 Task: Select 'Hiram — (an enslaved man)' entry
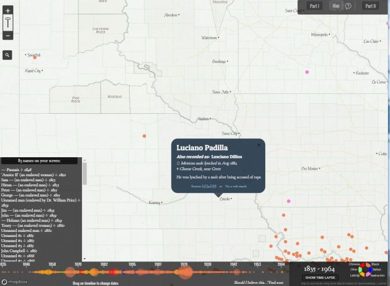tap(30, 185)
